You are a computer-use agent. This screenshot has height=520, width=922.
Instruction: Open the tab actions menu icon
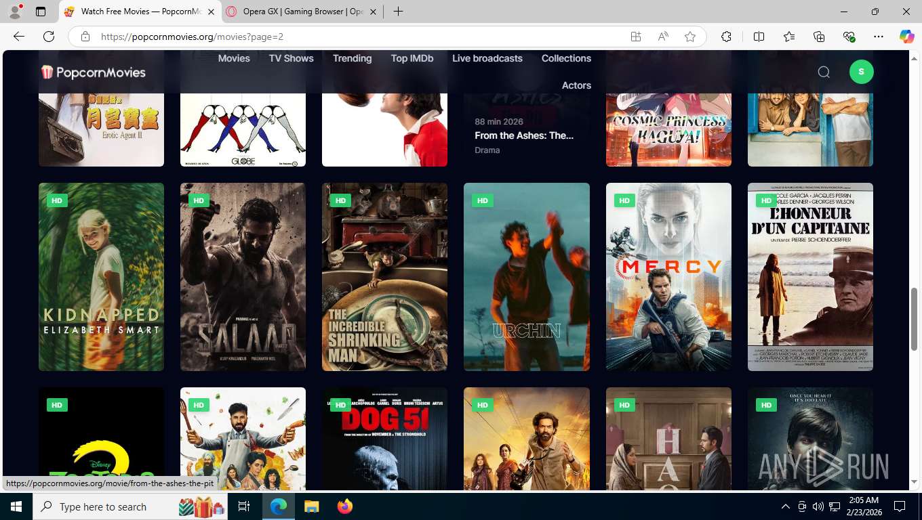coord(41,12)
